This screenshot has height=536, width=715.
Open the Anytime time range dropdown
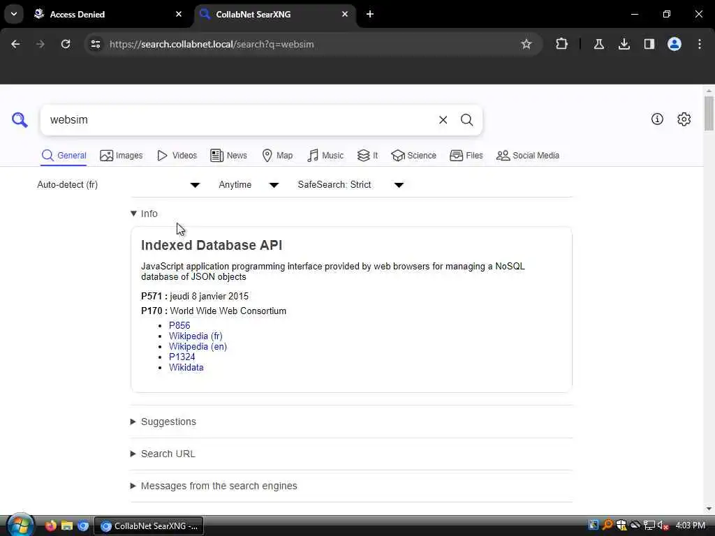[x=249, y=184]
